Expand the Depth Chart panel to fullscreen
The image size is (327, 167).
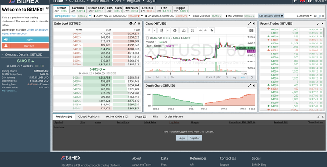pyautogui.click(x=250, y=85)
